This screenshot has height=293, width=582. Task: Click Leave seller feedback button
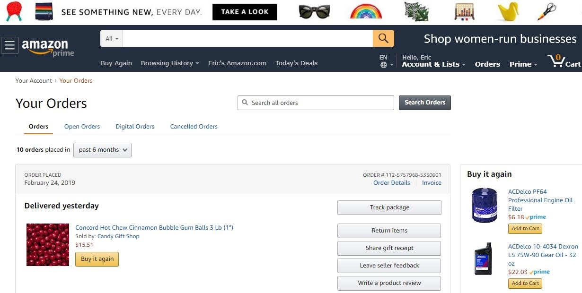pos(389,266)
